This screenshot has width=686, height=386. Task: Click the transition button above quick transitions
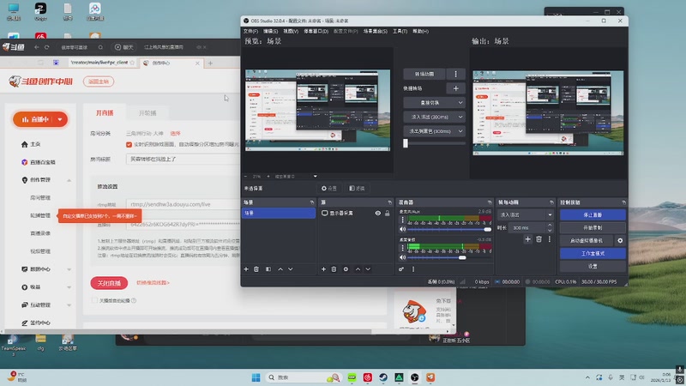point(424,74)
